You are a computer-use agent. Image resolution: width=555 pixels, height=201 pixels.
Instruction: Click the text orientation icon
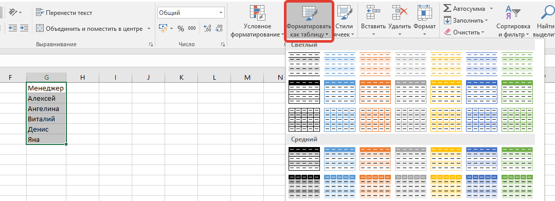point(13,12)
